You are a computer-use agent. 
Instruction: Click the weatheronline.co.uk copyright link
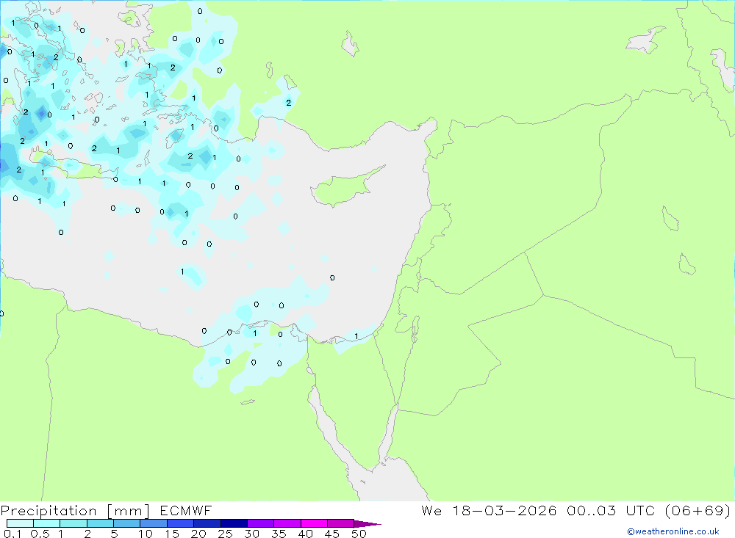(x=673, y=531)
